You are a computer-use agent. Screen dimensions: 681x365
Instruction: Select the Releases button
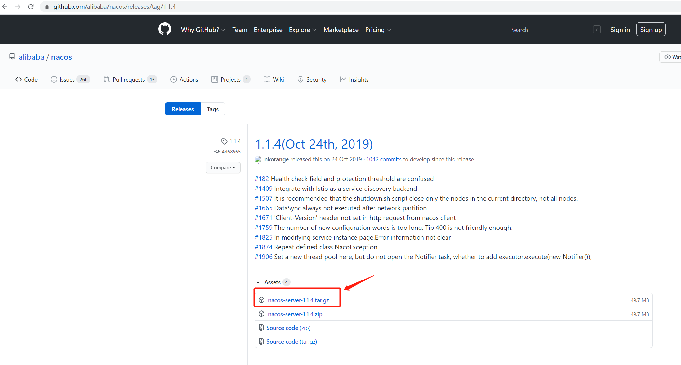tap(183, 109)
